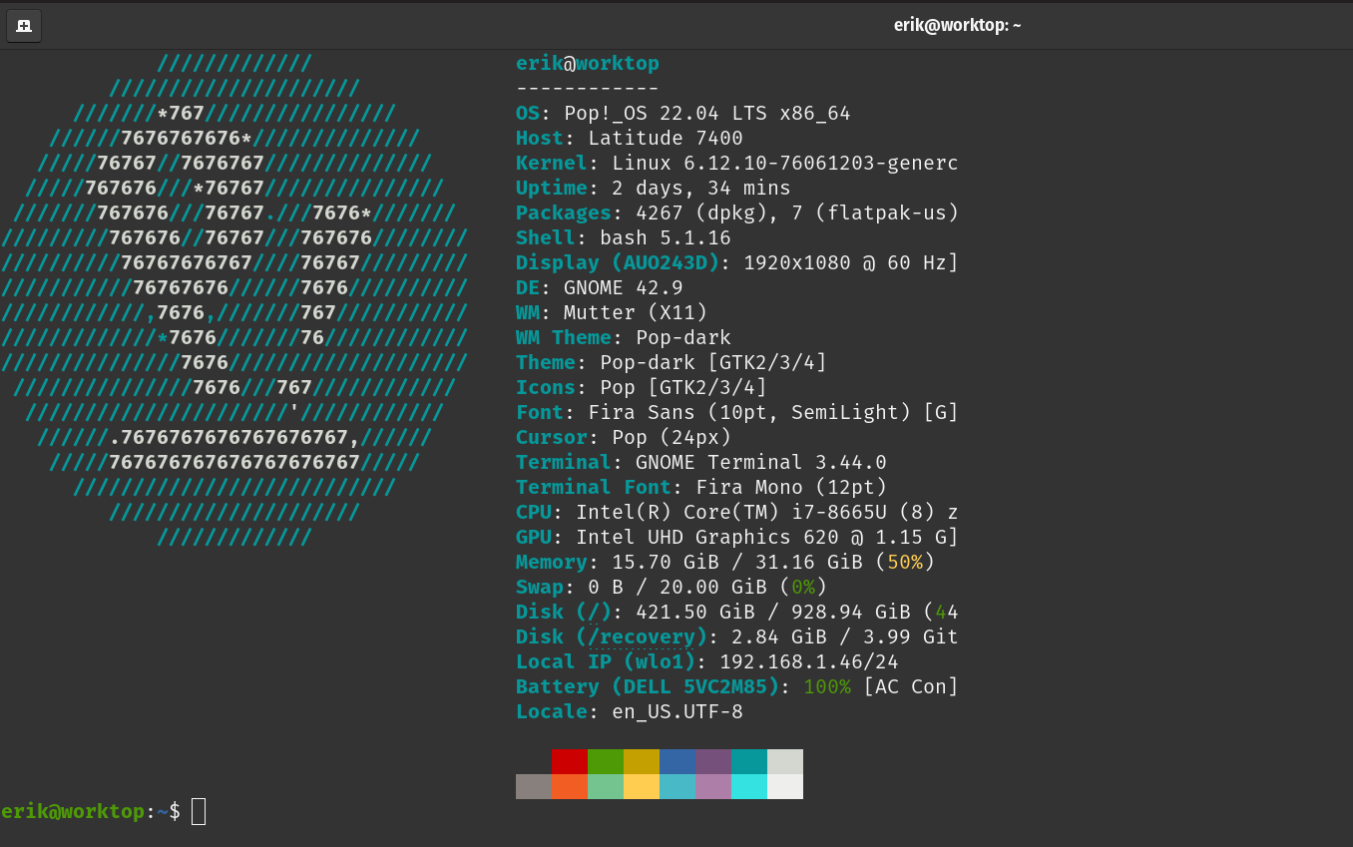Click "bash 5.1.16" shell value
The height and width of the screenshot is (847, 1353).
pos(666,238)
